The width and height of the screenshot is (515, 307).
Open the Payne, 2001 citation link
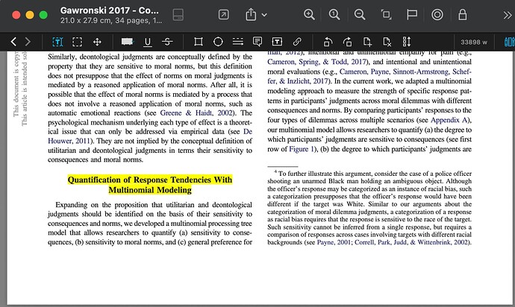[x=334, y=242]
